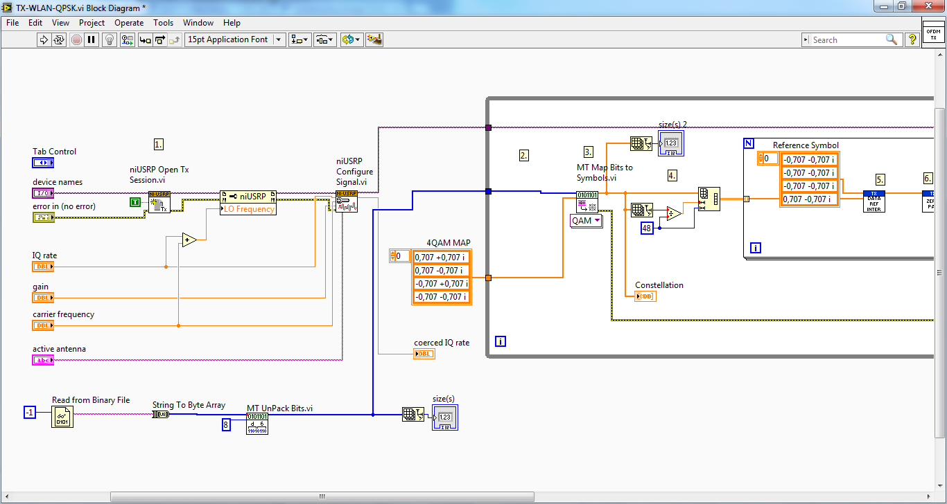Click the DATA REF INTER subVI node
This screenshot has width=947, height=504.
(x=874, y=201)
